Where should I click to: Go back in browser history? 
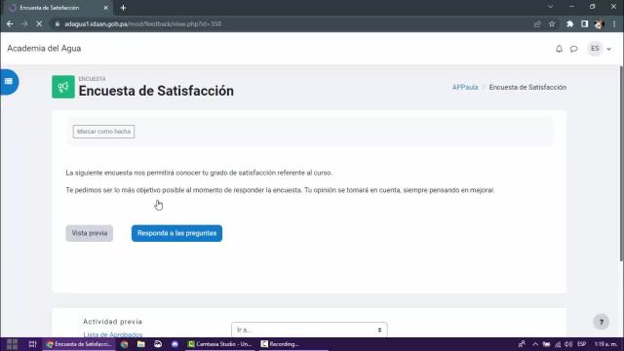[10, 23]
